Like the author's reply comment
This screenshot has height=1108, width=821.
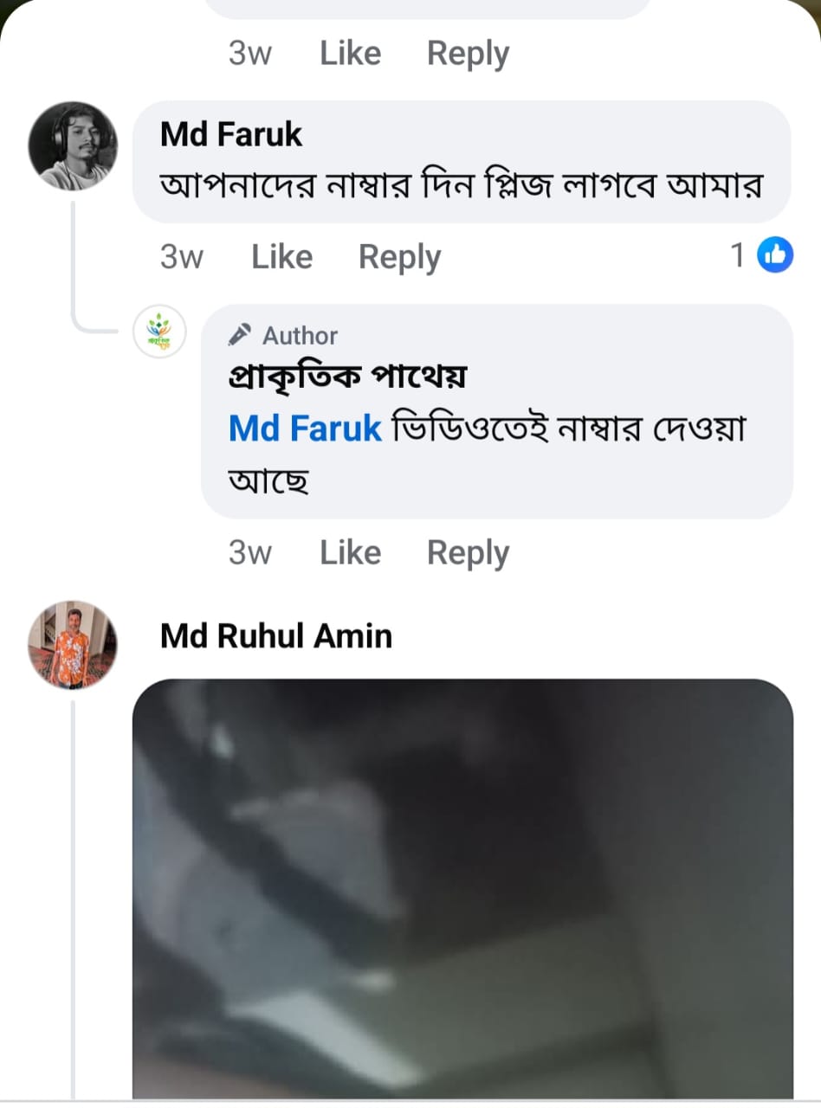[x=350, y=553]
